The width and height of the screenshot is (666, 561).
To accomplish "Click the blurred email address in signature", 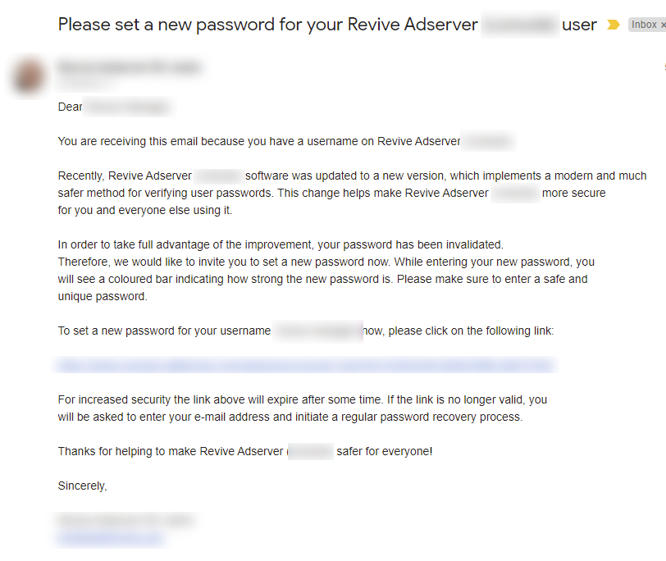I will pyautogui.click(x=111, y=538).
